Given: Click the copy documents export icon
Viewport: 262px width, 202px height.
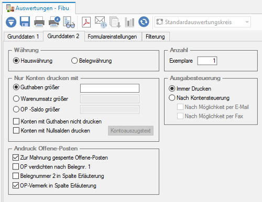Looking at the screenshot, I should click(115, 22).
